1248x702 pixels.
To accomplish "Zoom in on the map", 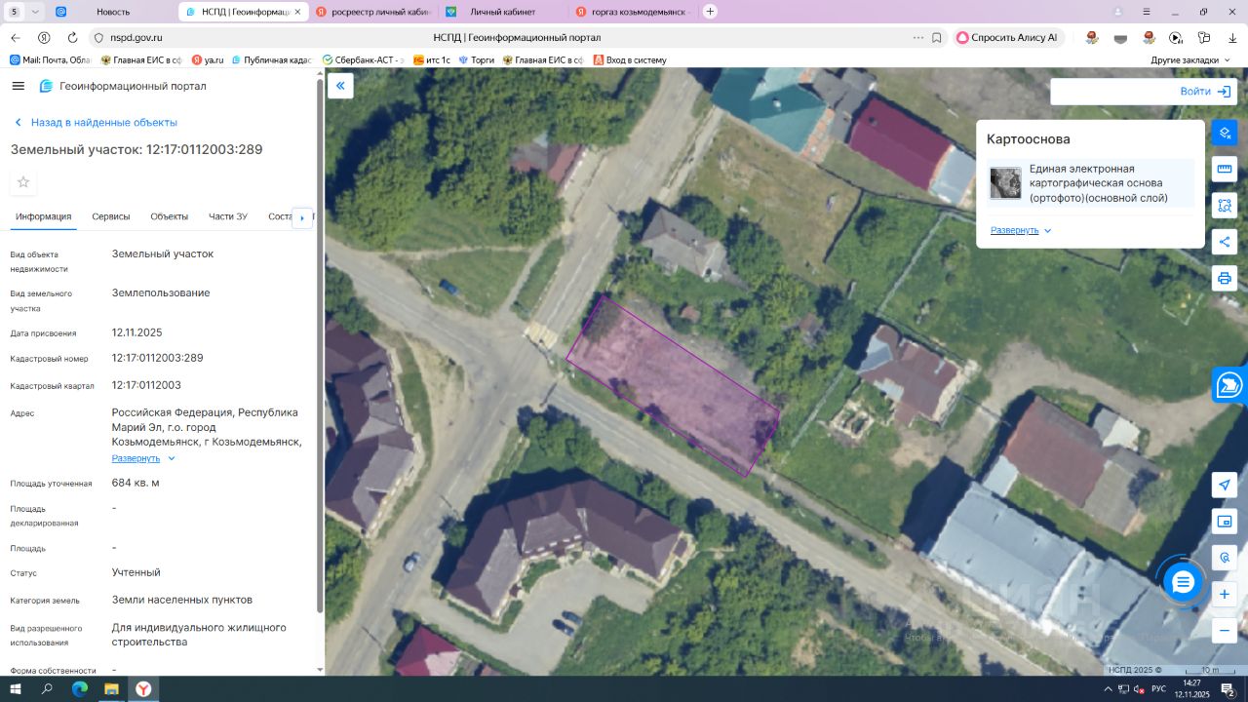I will click(x=1225, y=594).
